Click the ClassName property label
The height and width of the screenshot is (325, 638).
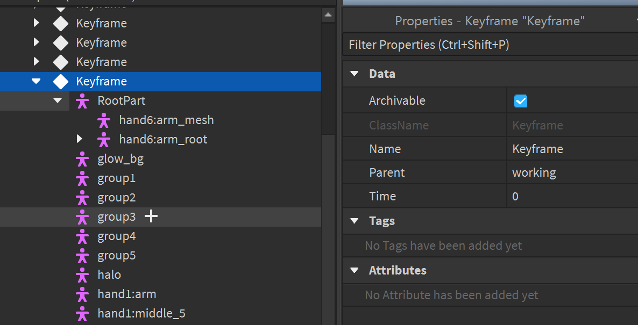pos(399,125)
